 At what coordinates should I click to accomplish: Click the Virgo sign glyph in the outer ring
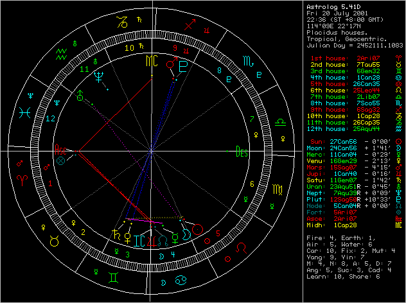point(278,189)
